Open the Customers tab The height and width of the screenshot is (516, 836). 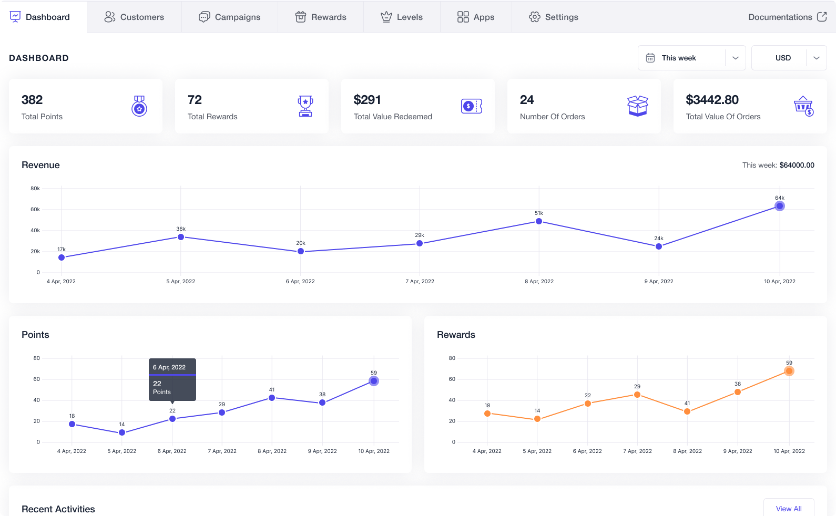pyautogui.click(x=134, y=17)
